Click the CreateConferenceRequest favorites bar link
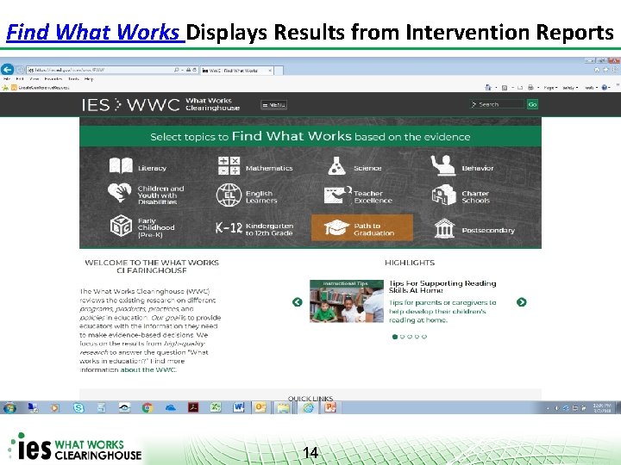Image resolution: width=621 pixels, height=465 pixels. point(40,87)
